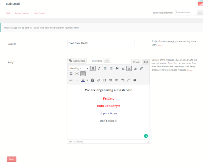Decrease indent of the paragraph

[x=110, y=80]
